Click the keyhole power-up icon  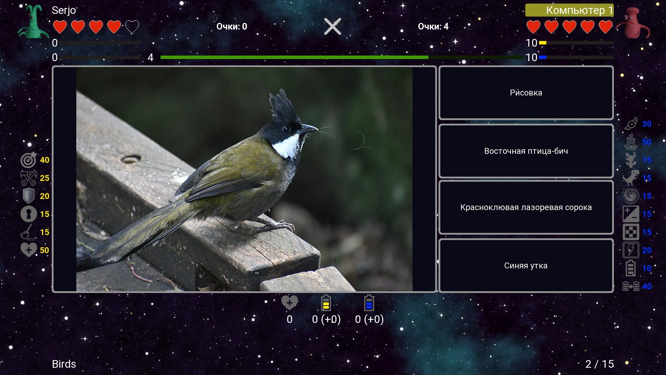(28, 214)
